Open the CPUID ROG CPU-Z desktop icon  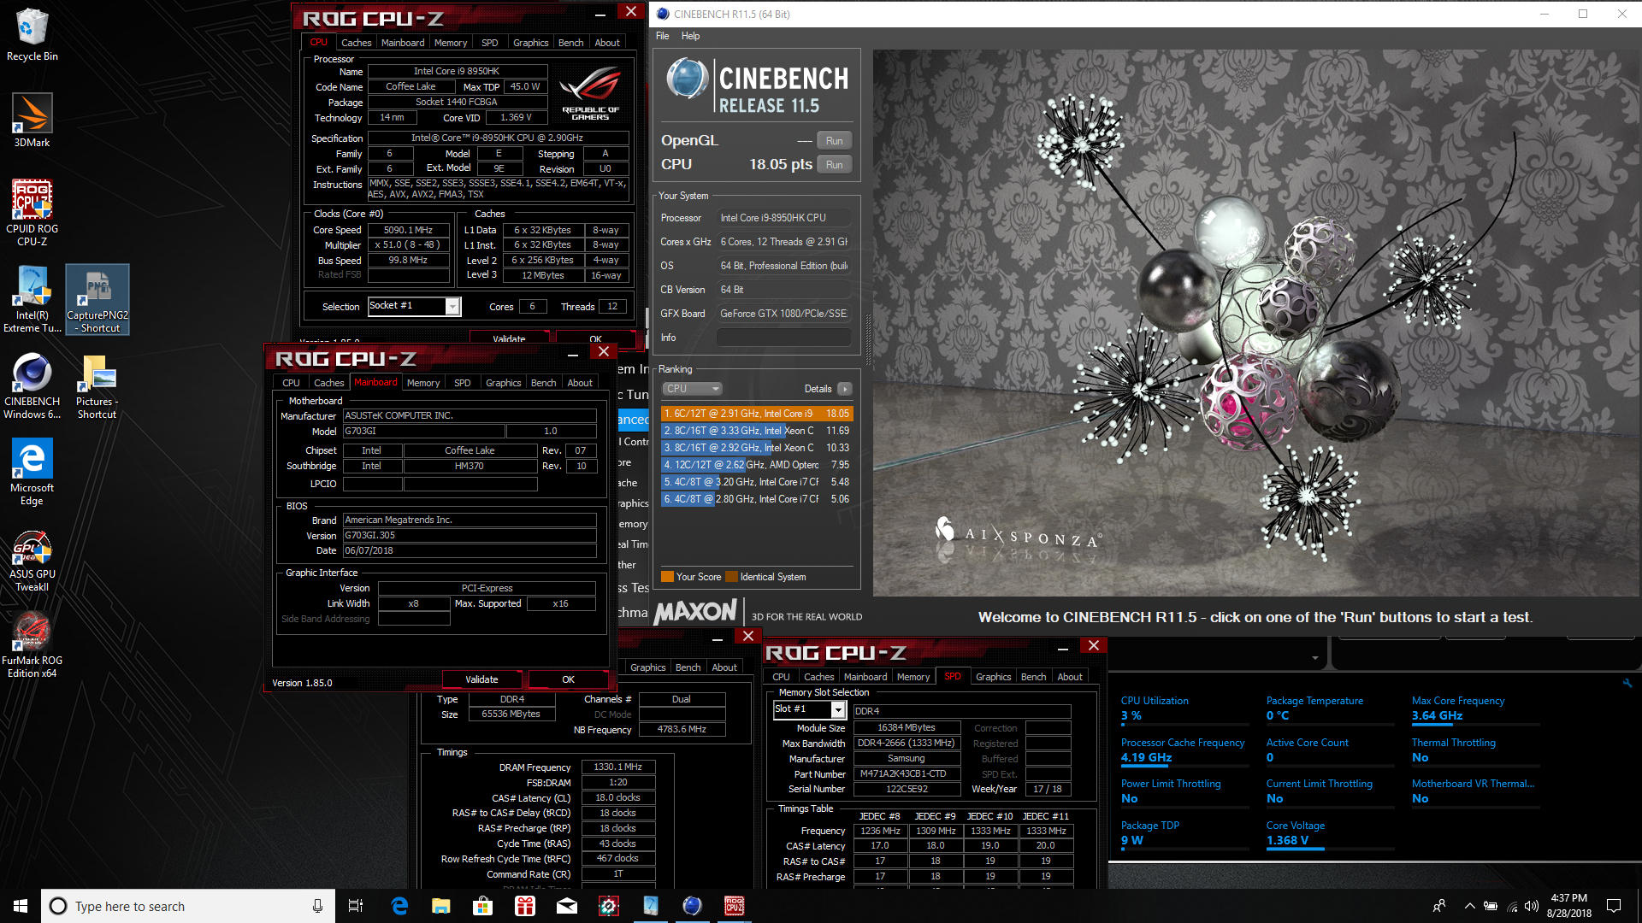[32, 213]
